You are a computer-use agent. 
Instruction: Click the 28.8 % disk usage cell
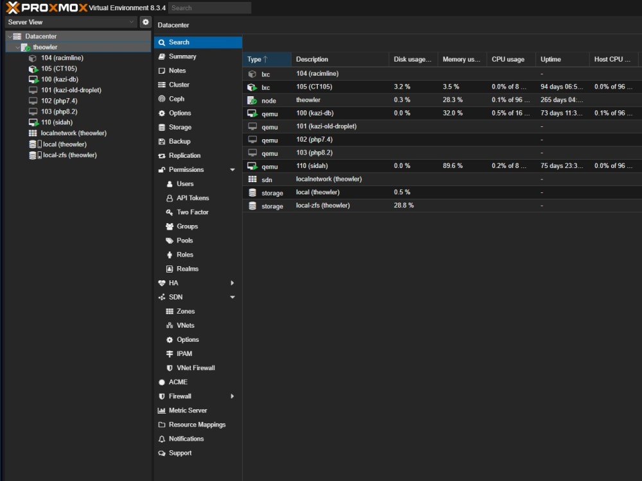tap(404, 206)
